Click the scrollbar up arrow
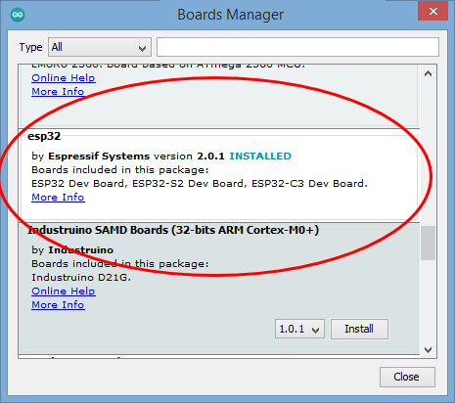455x403 pixels. coord(428,74)
